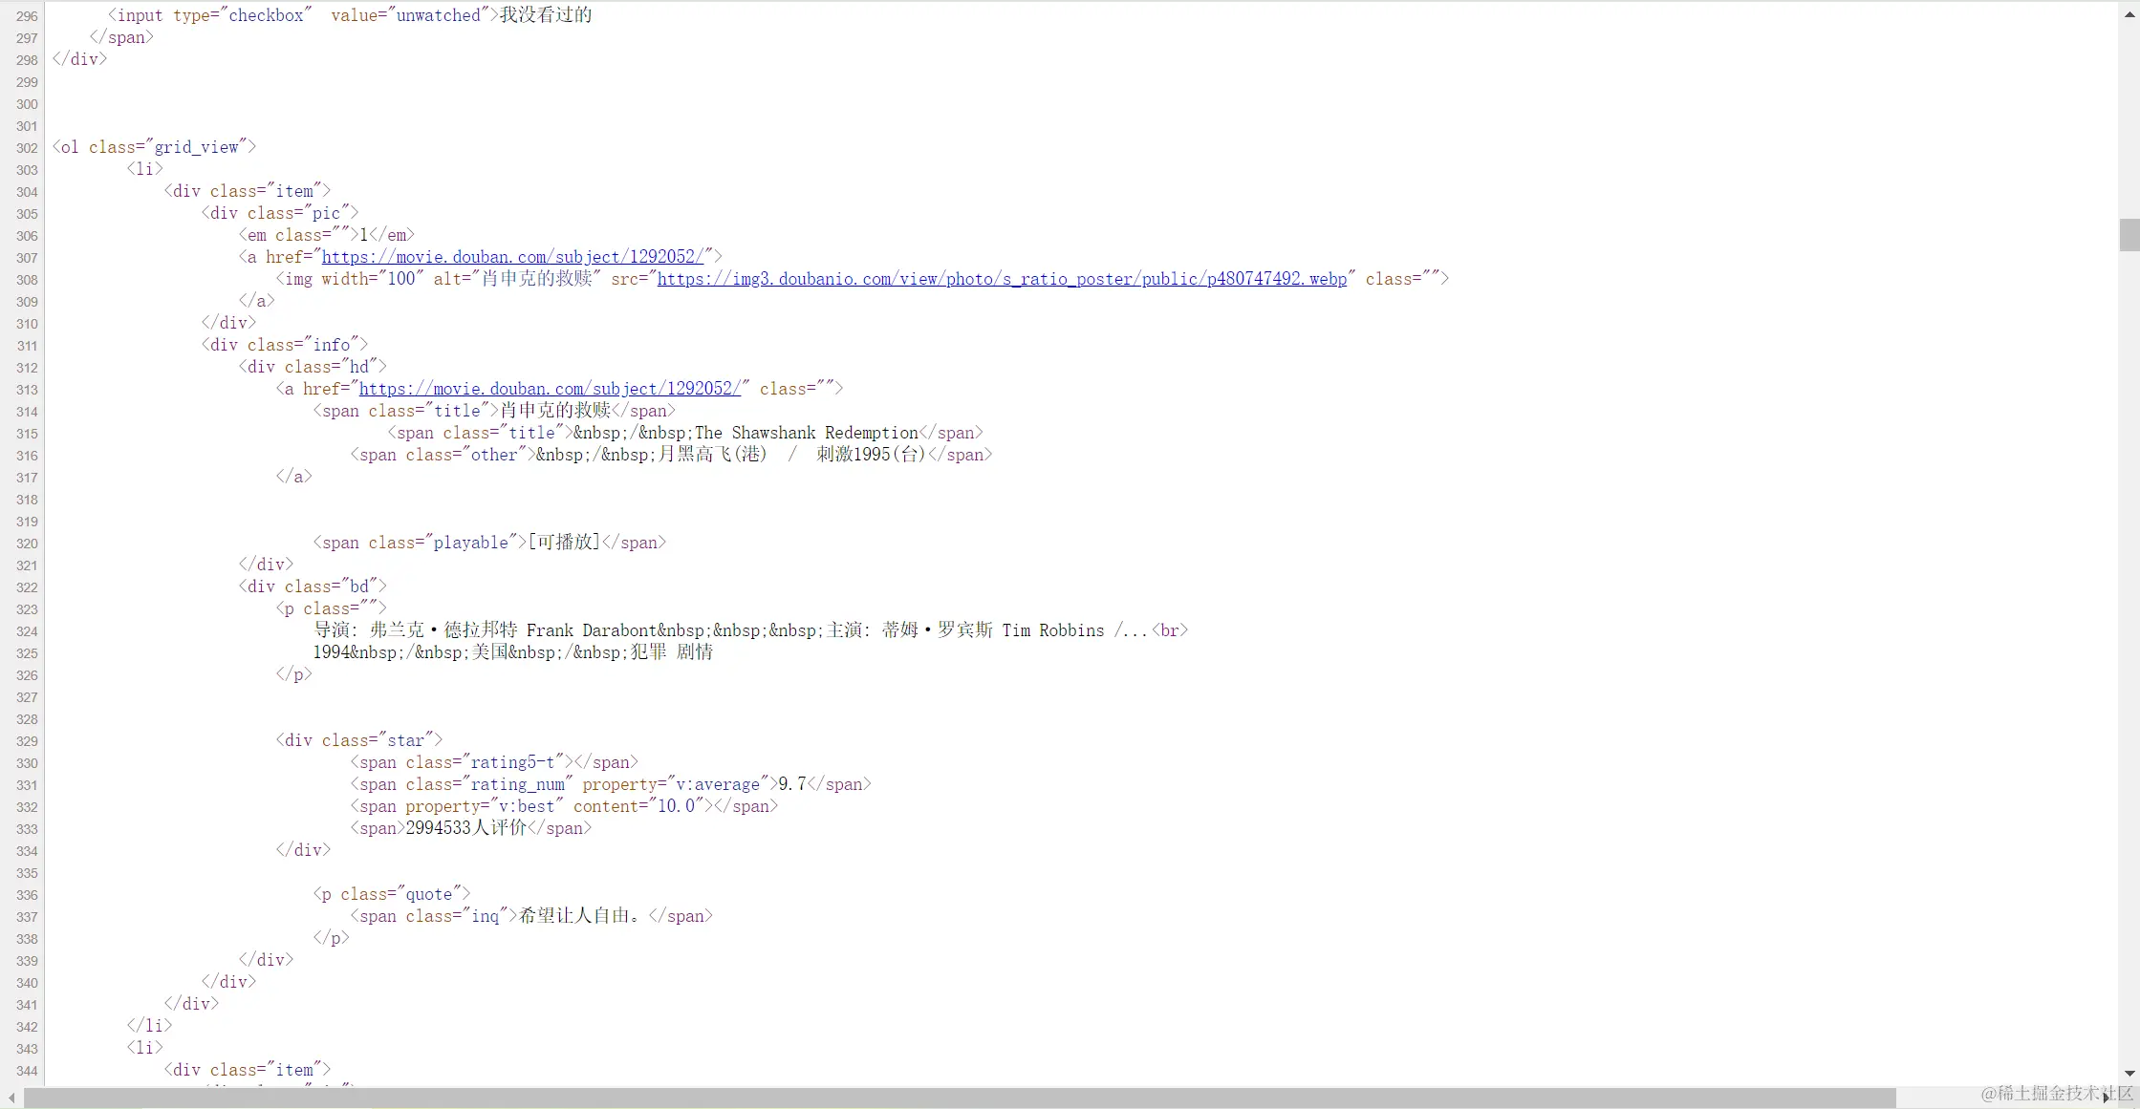Click the vertical scrollbar down arrow
Image resolution: width=2140 pixels, height=1109 pixels.
coord(2129,1073)
